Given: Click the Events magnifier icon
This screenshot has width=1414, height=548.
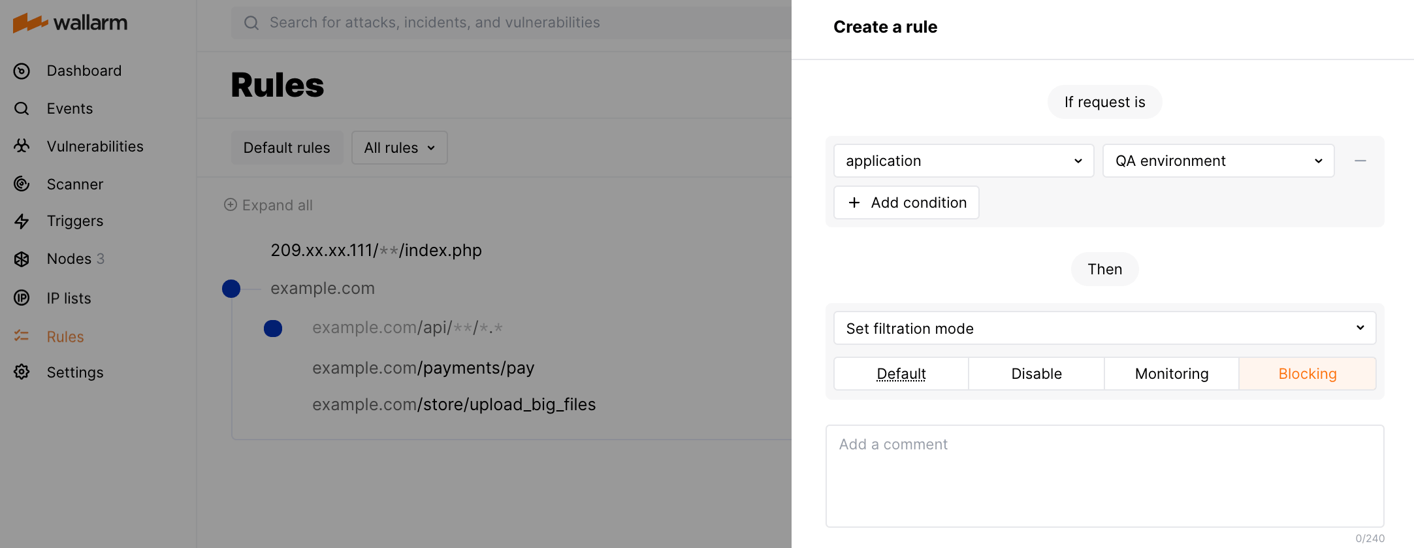Looking at the screenshot, I should 22,108.
